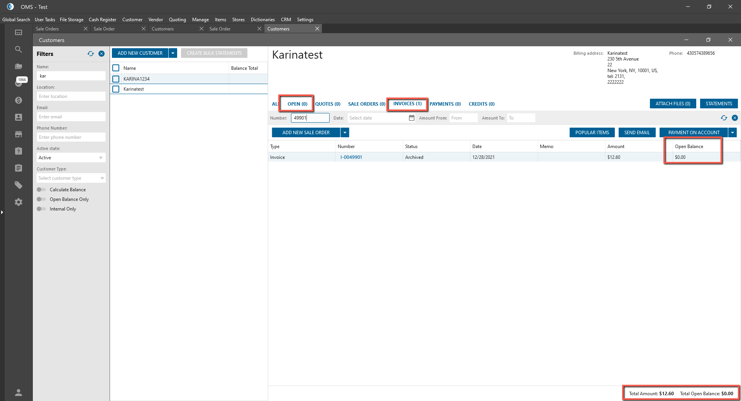Refresh the invoice list filter row
Screen dimensions: 741x401
(724, 118)
